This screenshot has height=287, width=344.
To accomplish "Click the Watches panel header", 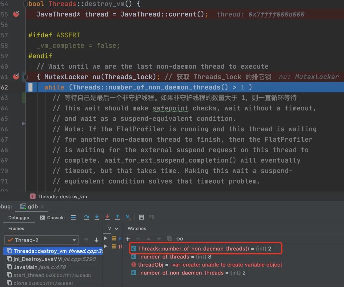I will 137,229.
